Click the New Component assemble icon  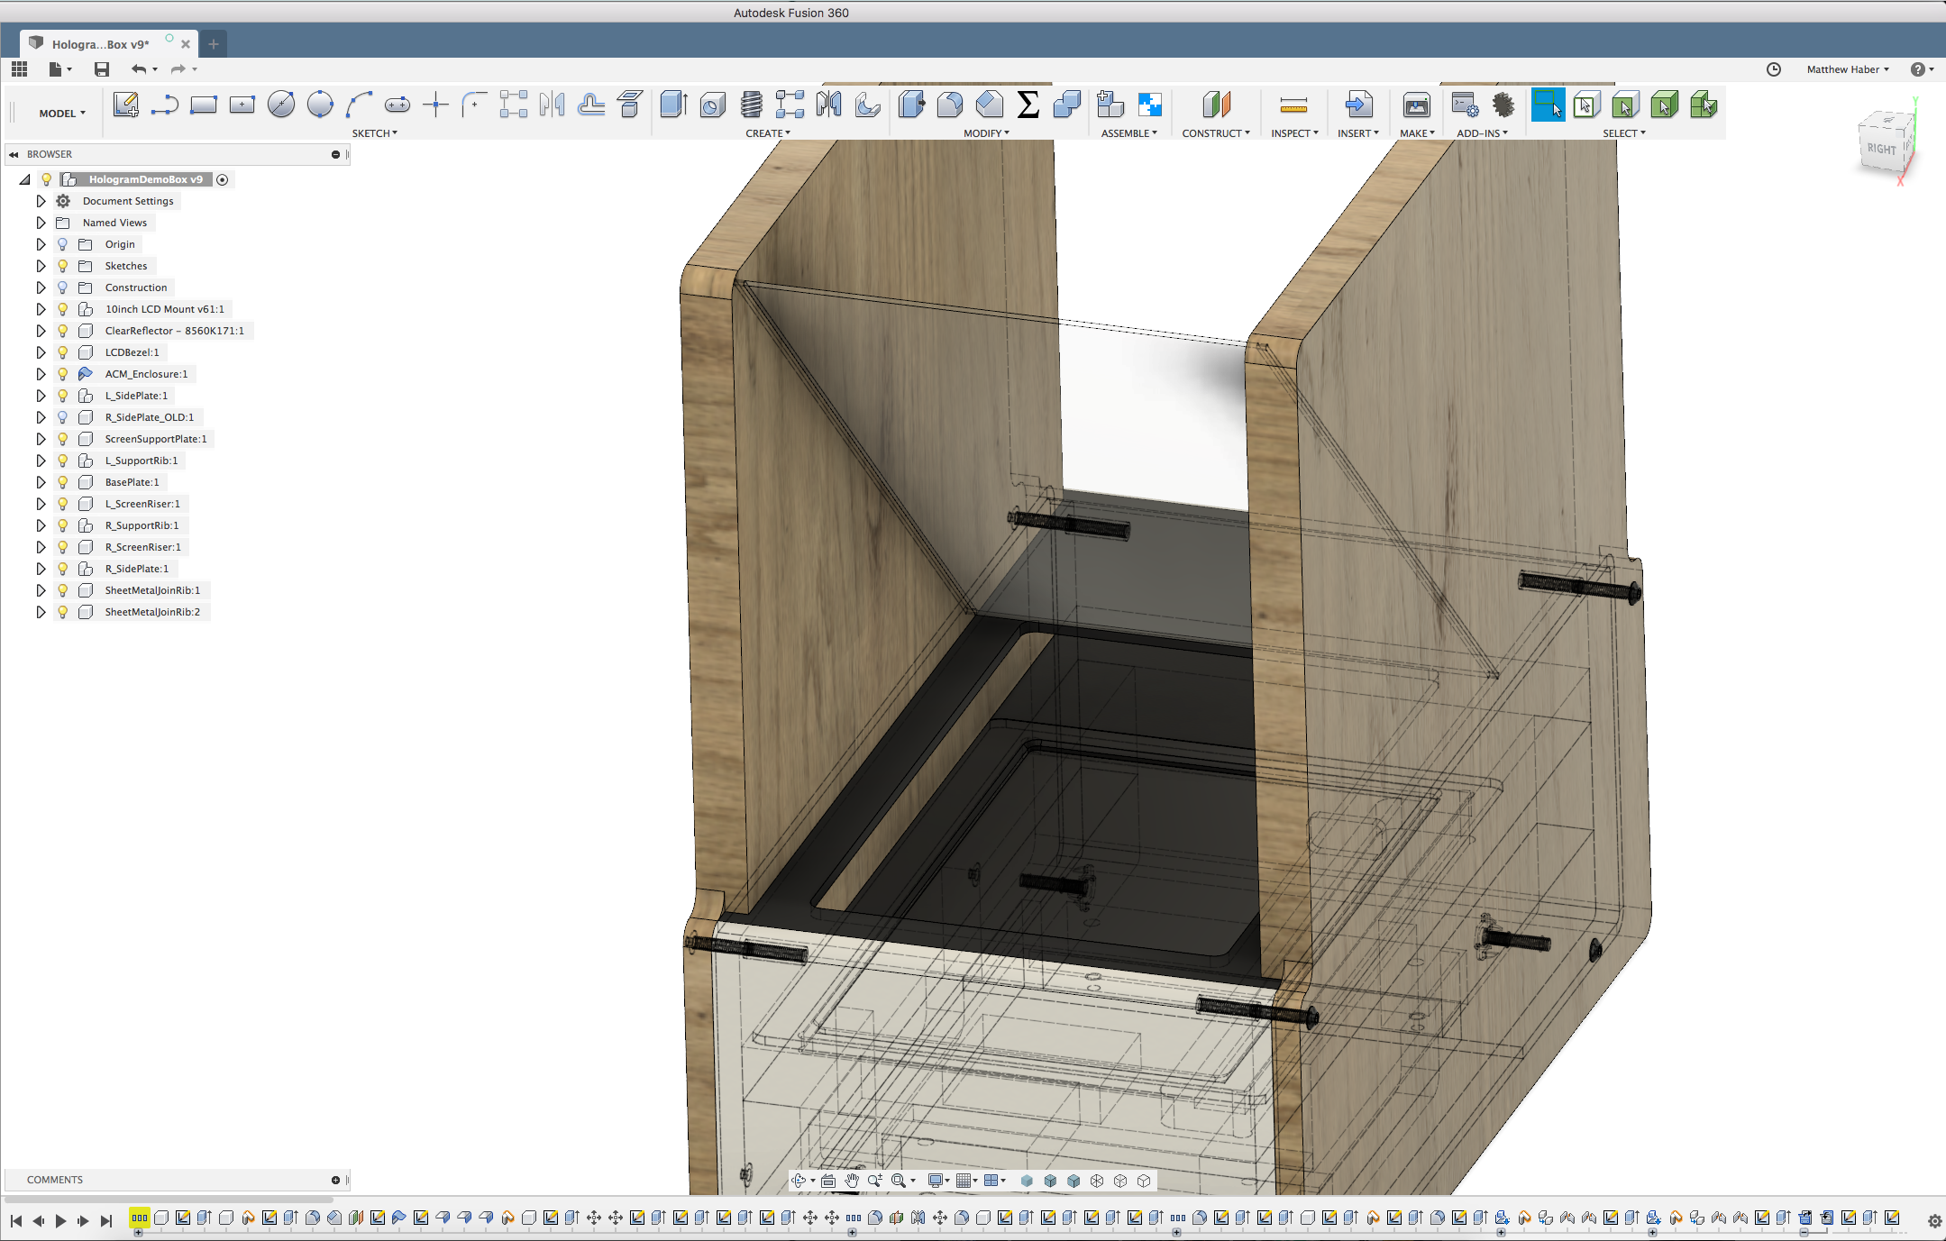(1110, 105)
